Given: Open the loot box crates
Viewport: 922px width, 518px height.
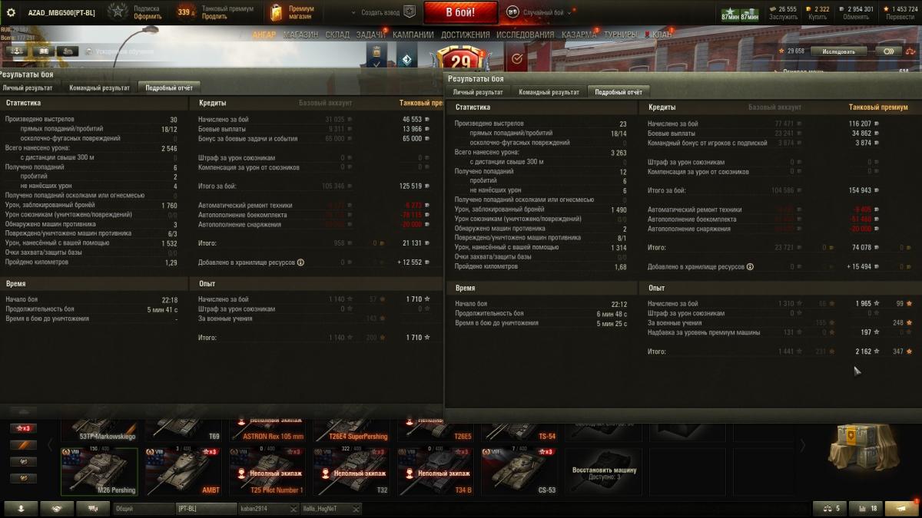Looking at the screenshot, I should coord(864,447).
